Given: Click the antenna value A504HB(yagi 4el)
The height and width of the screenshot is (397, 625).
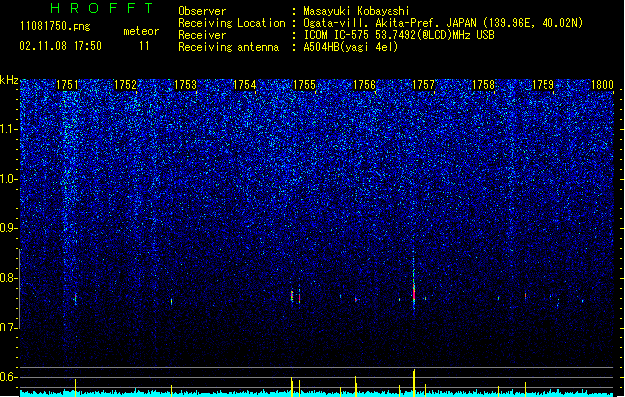Looking at the screenshot, I should [x=351, y=47].
